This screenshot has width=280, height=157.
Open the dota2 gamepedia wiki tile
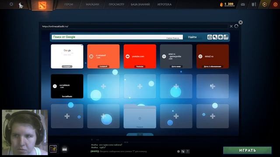(x=176, y=56)
